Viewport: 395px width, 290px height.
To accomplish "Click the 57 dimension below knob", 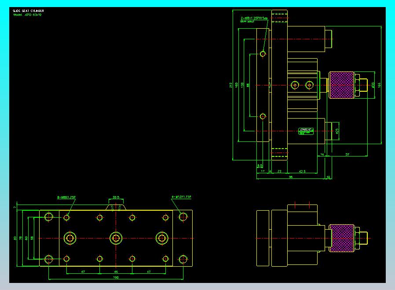I will pos(347,154).
